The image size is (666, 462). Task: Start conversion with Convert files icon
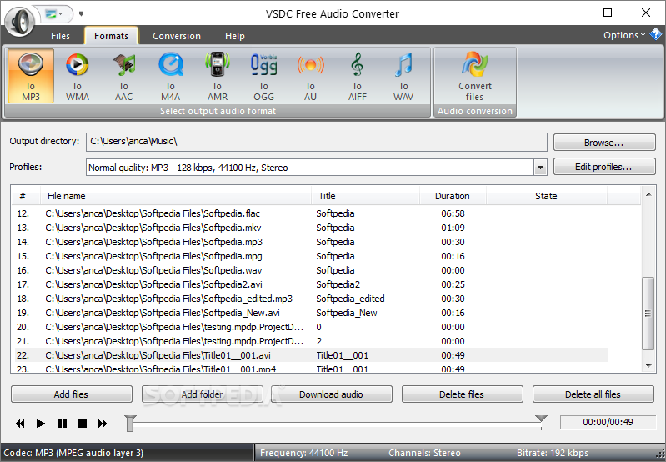pos(475,76)
